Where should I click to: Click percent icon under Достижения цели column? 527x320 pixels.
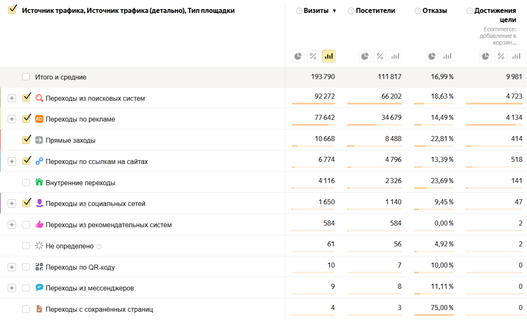click(x=501, y=56)
